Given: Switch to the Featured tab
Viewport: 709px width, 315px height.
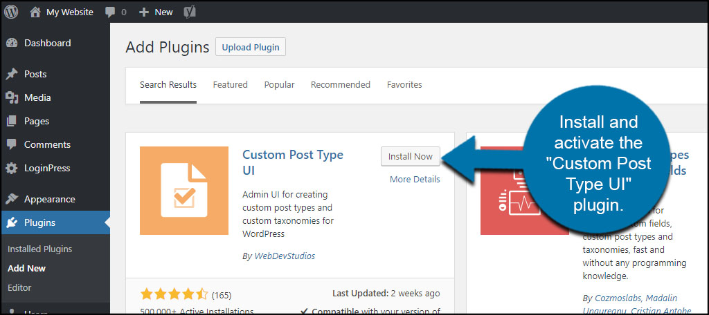Looking at the screenshot, I should coord(230,85).
